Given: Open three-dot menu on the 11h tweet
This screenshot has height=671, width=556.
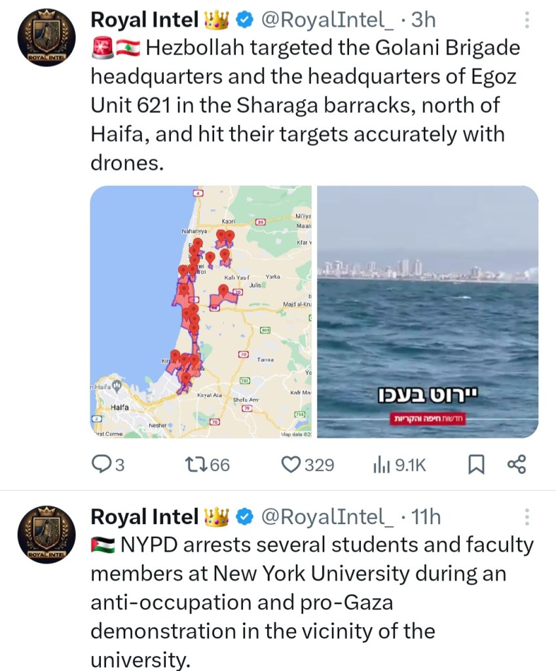Looking at the screenshot, I should (x=527, y=518).
